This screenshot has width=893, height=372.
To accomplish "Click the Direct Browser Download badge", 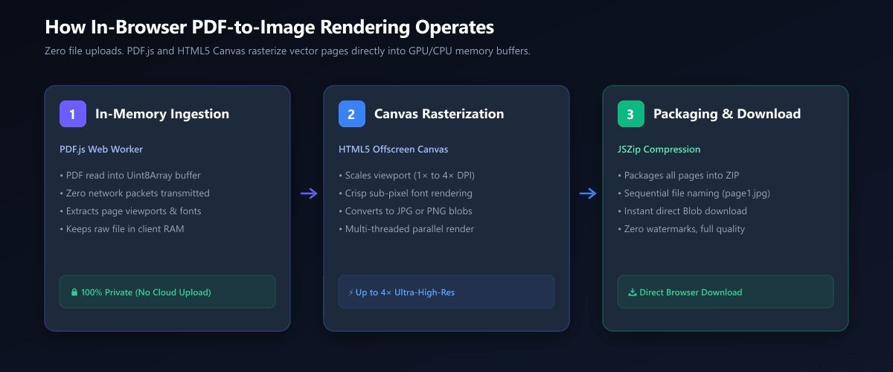I will click(x=726, y=292).
